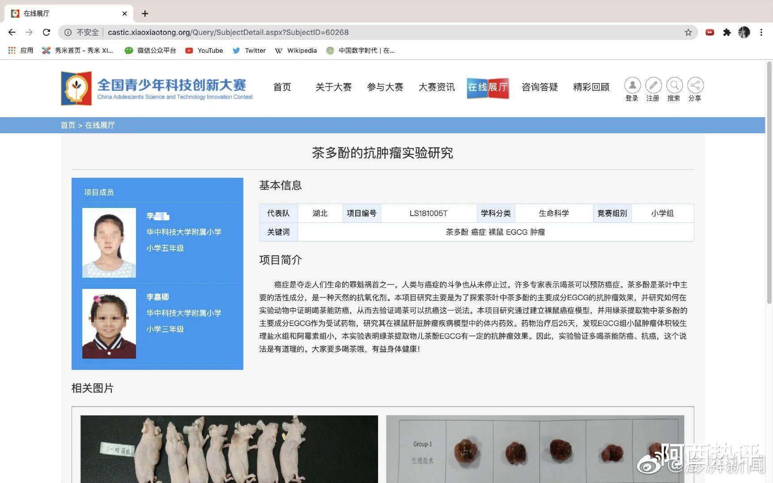The image size is (773, 483).
Task: Click the bookmark star in the address bar
Action: [x=688, y=32]
